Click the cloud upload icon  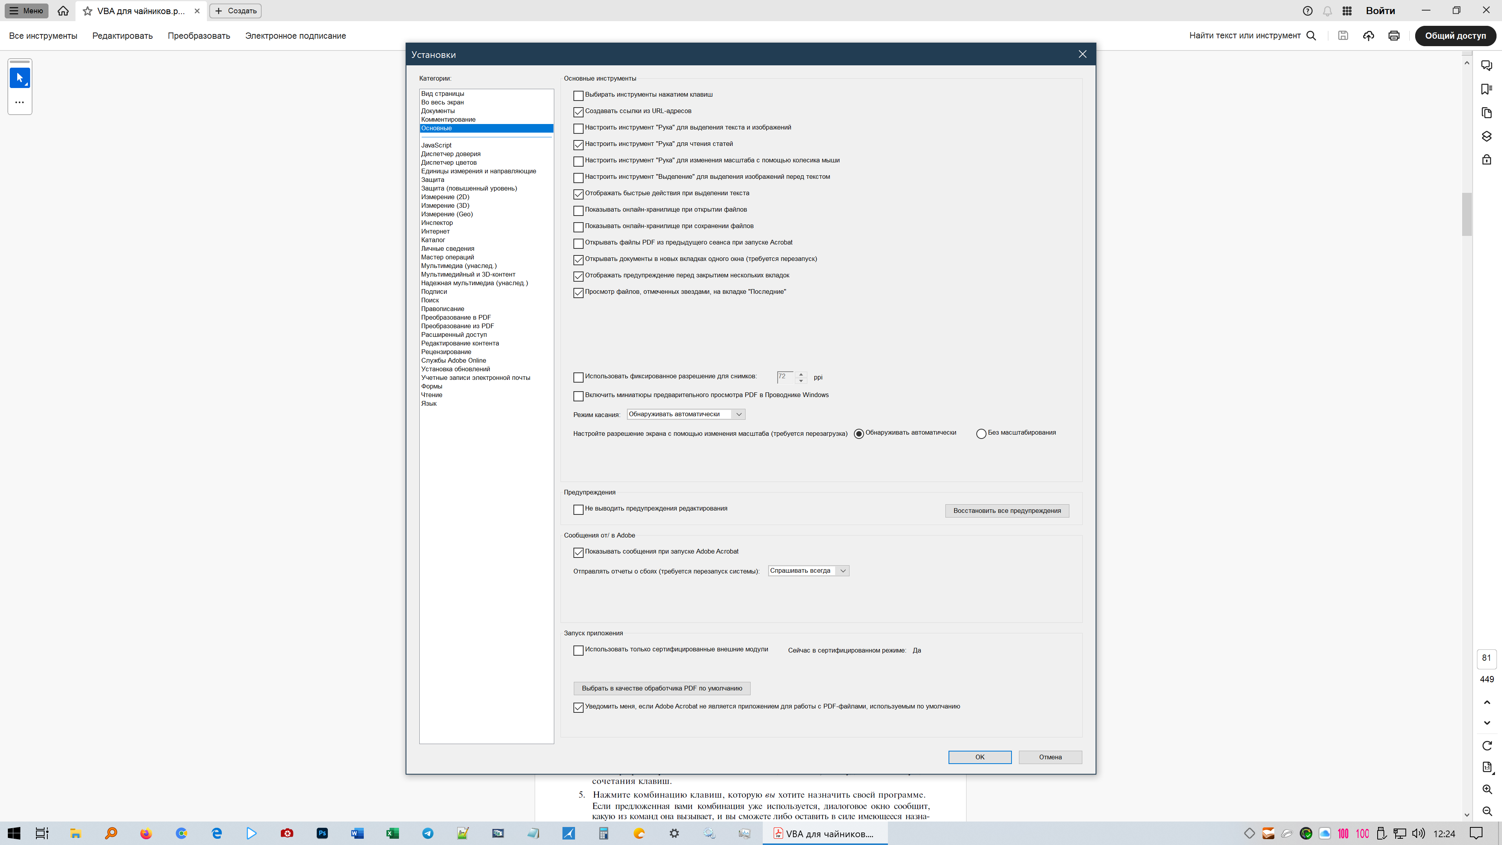pyautogui.click(x=1368, y=36)
